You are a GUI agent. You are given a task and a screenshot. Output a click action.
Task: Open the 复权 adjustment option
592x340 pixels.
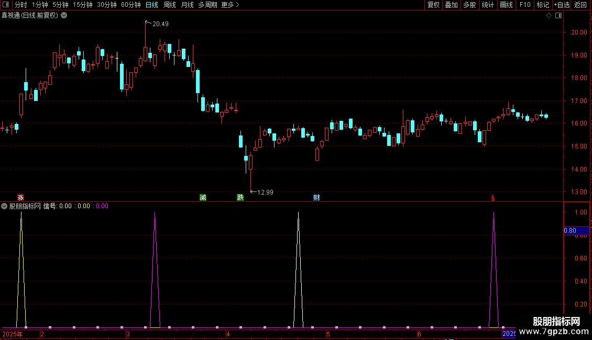point(433,5)
